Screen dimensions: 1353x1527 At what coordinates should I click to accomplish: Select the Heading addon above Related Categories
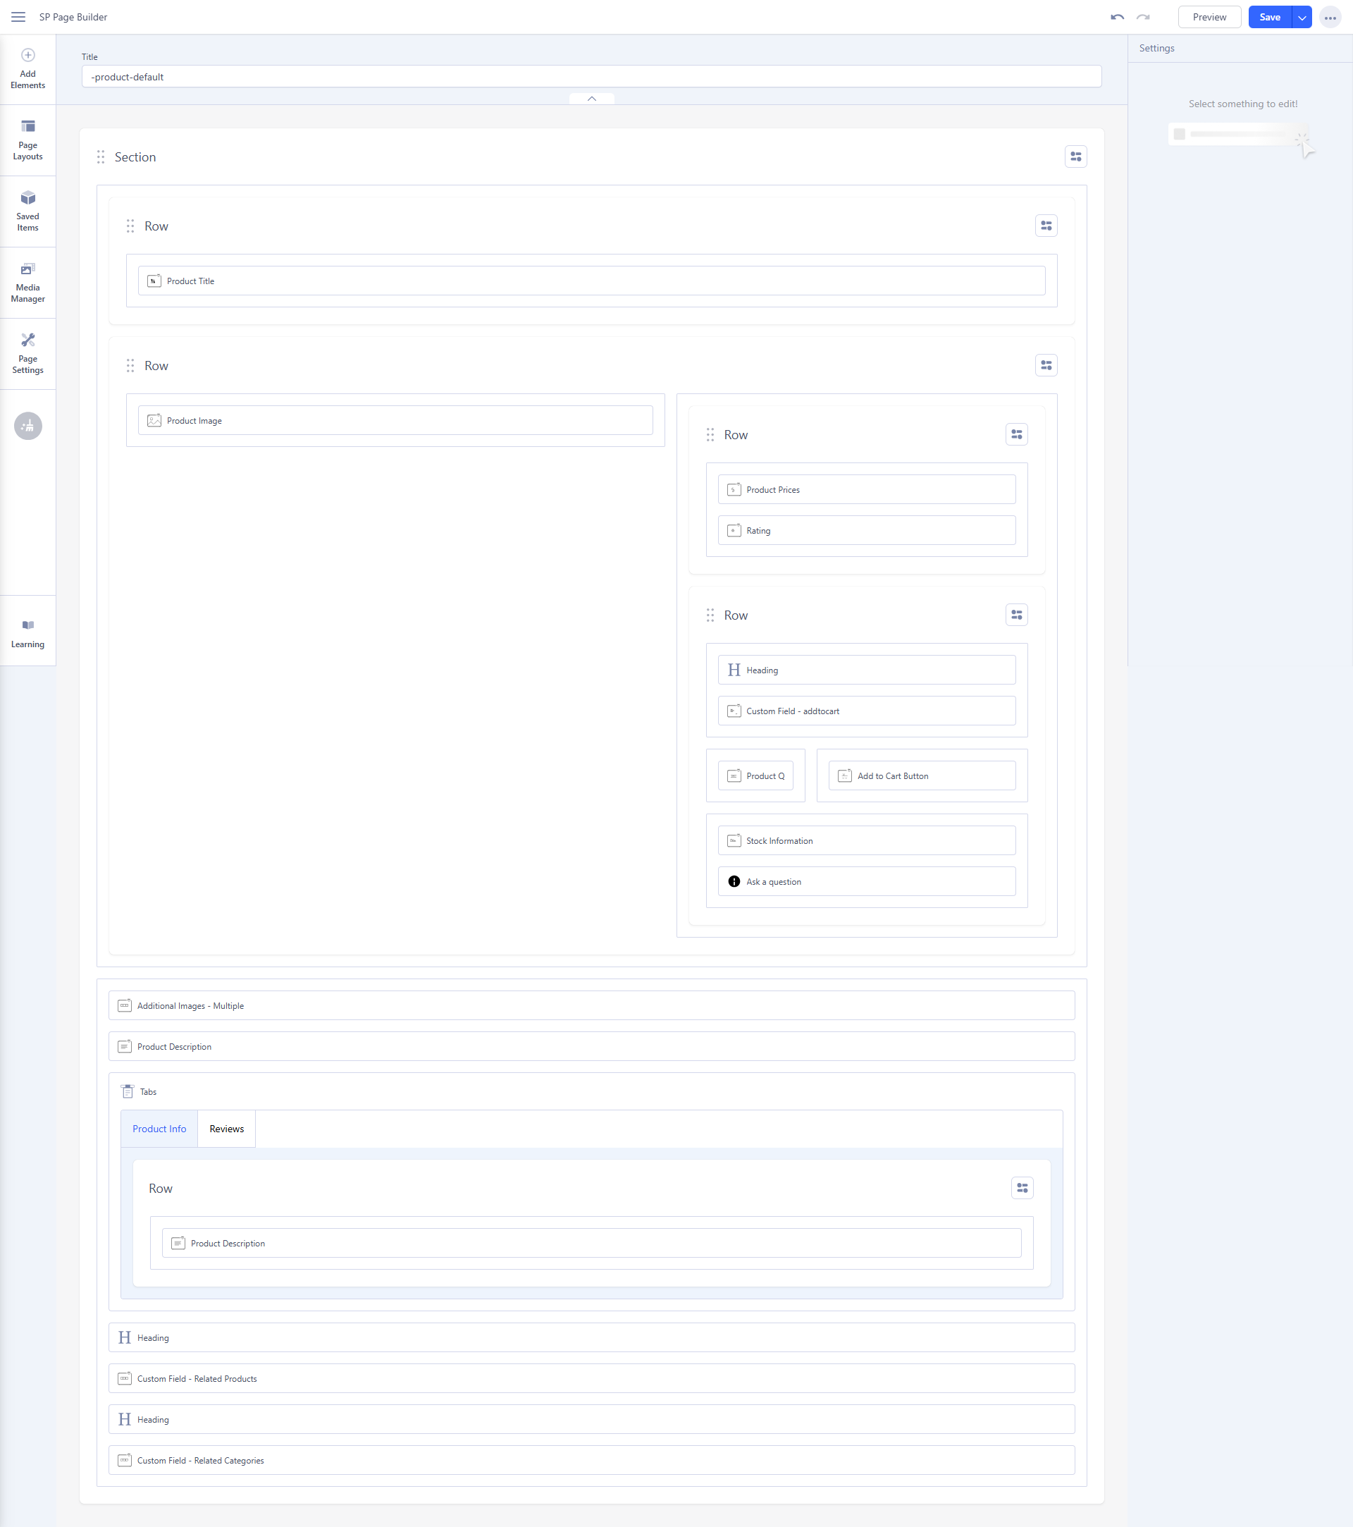pyautogui.click(x=591, y=1419)
